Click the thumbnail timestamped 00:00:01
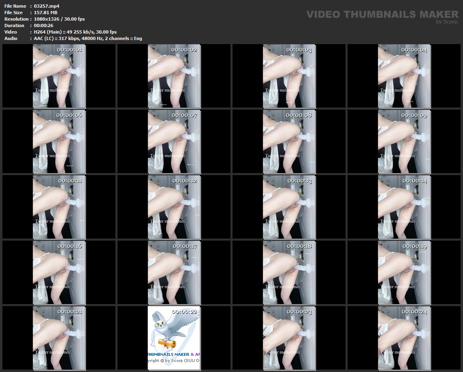Viewport: 463px width, 372px height. [59, 76]
